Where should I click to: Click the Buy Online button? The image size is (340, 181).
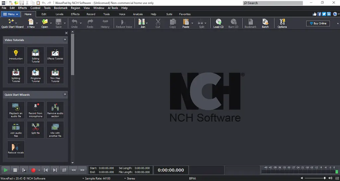coord(318,24)
